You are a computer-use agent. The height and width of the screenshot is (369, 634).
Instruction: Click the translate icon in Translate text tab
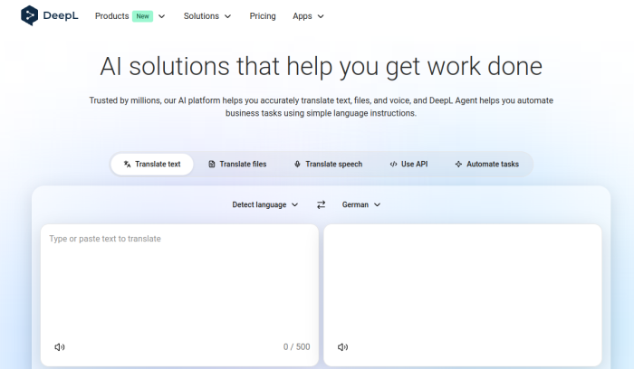(x=128, y=165)
